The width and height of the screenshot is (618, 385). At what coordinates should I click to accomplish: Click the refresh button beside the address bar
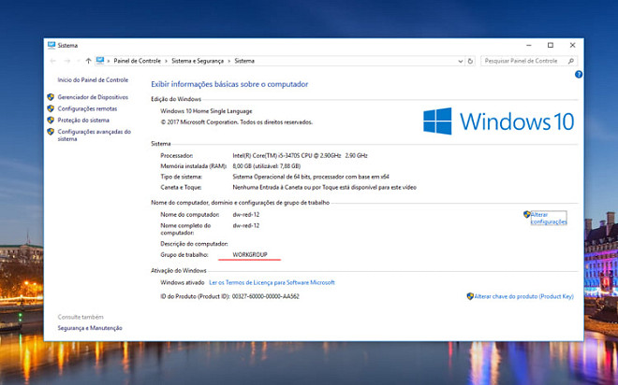click(x=471, y=61)
